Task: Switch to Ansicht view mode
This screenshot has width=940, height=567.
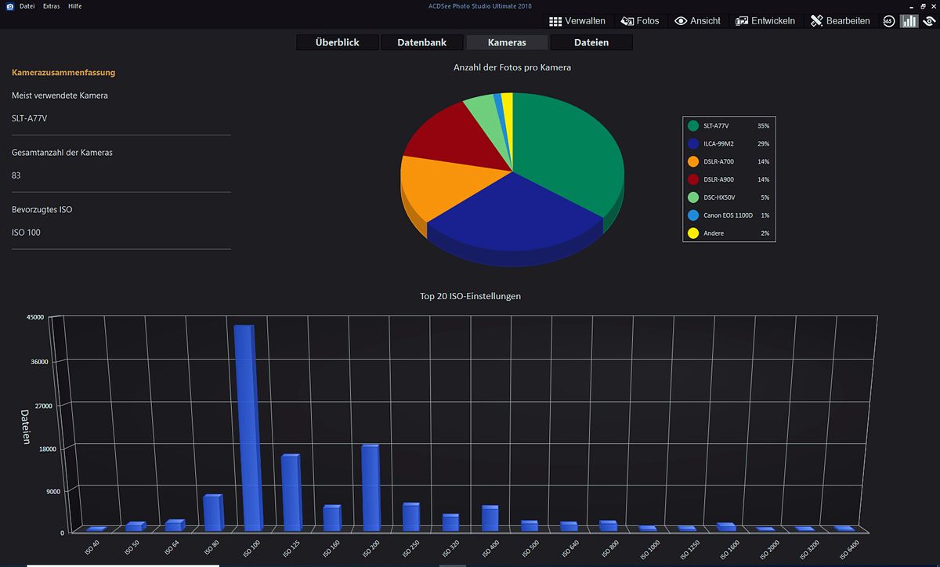Action: pos(697,21)
